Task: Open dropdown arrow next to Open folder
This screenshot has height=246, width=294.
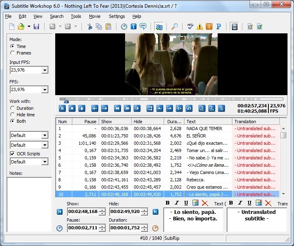Action: (29, 26)
